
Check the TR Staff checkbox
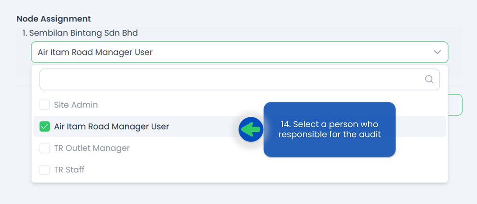(45, 170)
